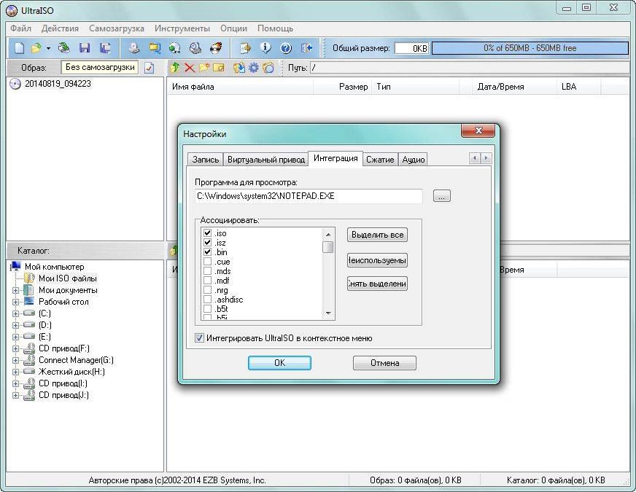
Task: Open the Действия menu
Action: tap(60, 28)
